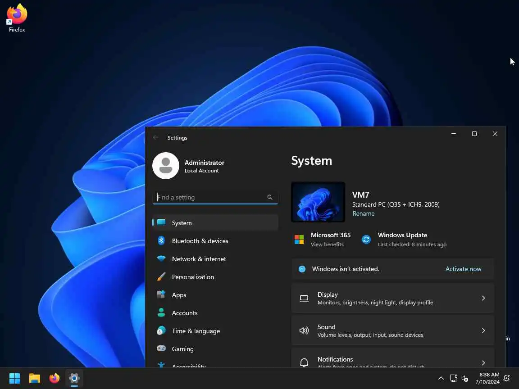
Task: Open the Windows Start menu
Action: click(14, 378)
